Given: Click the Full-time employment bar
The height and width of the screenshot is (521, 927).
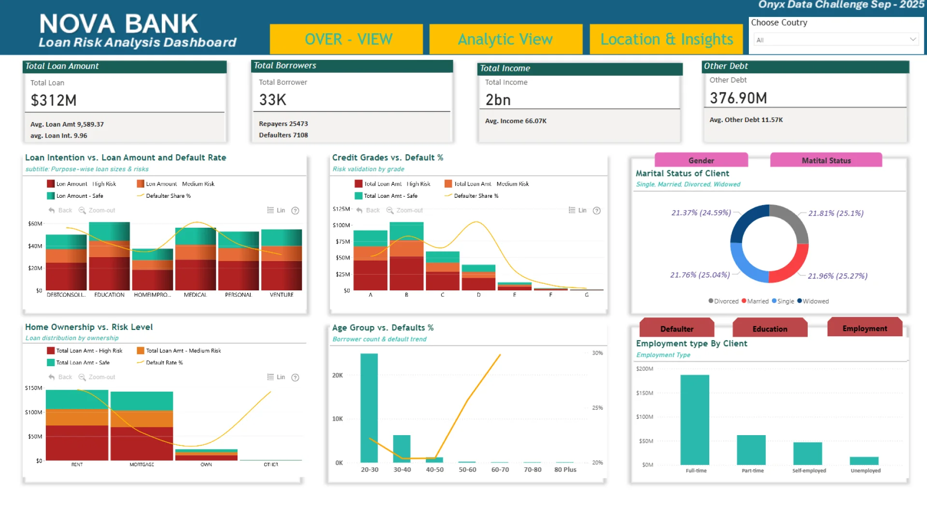Looking at the screenshot, I should point(695,420).
